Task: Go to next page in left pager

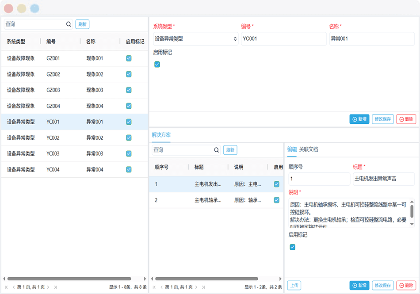Action: click(48, 287)
